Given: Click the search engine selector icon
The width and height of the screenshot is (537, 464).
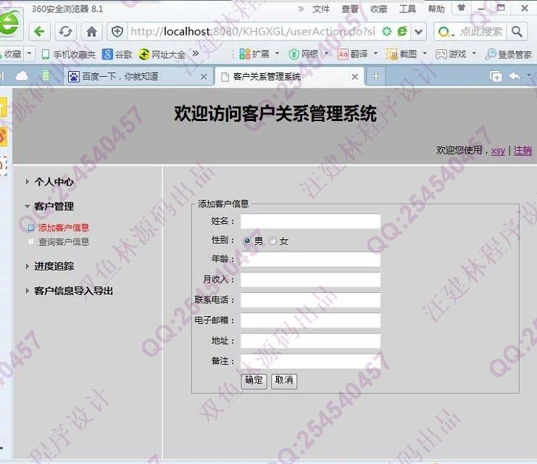Looking at the screenshot, I should click(x=445, y=32).
